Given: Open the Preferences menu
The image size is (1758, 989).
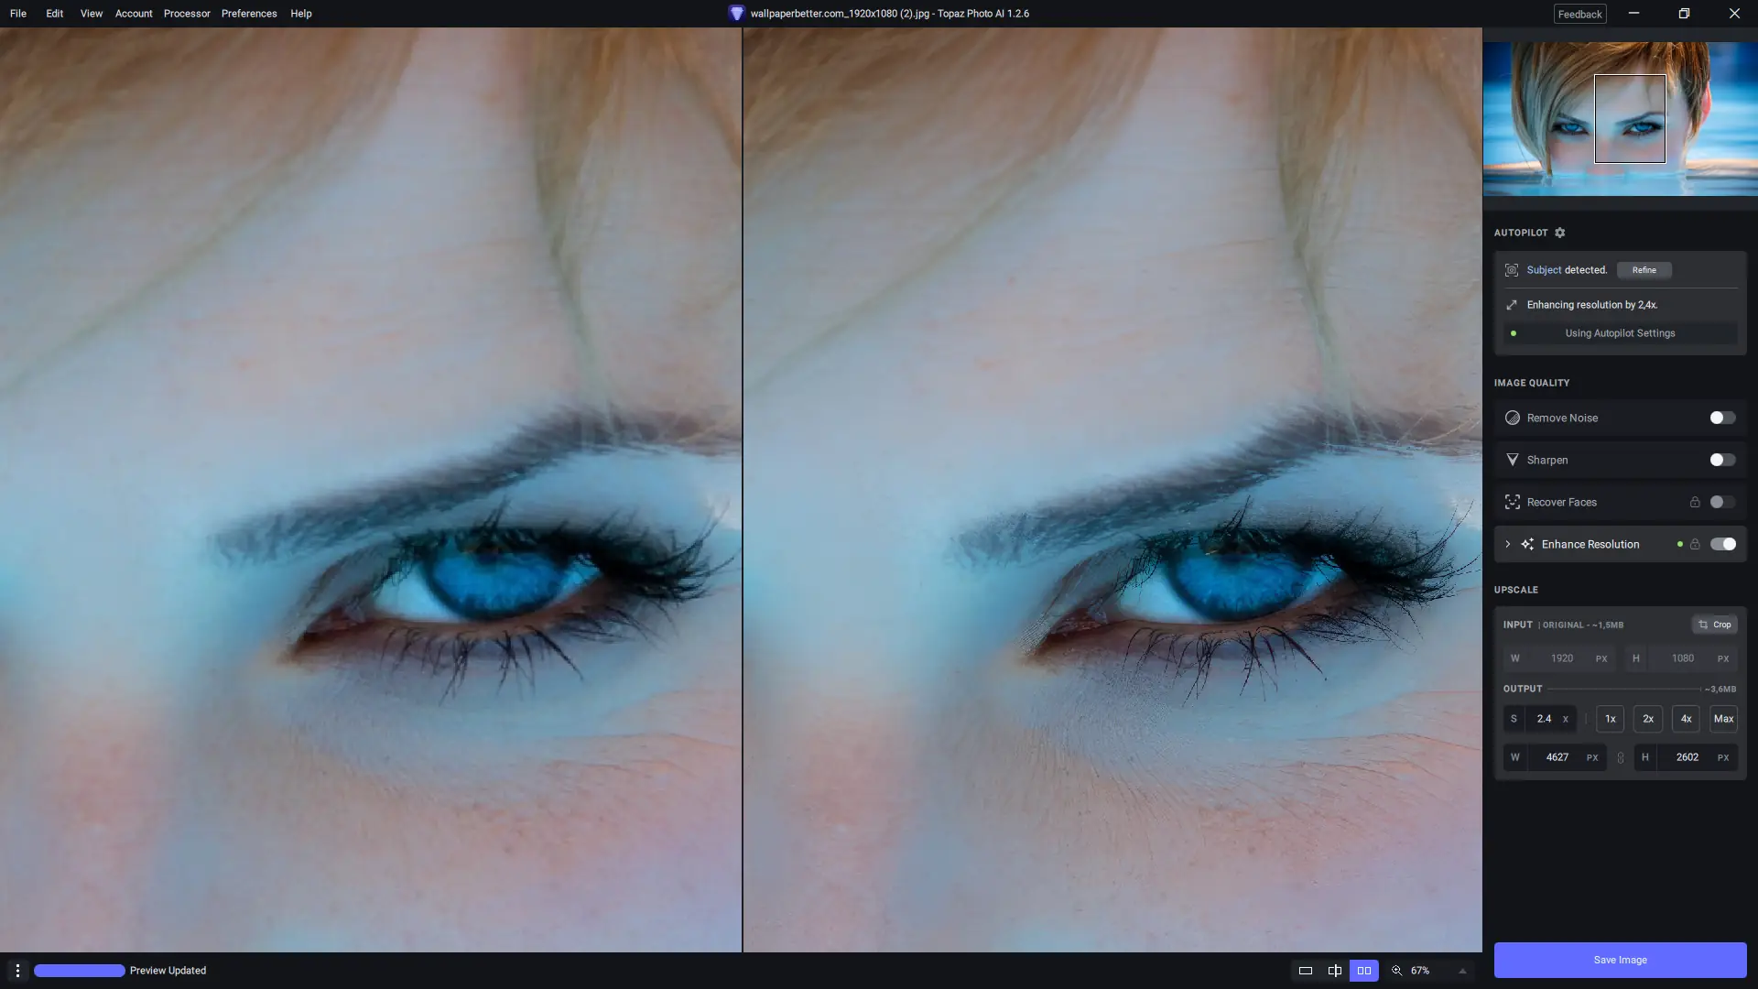Looking at the screenshot, I should click(249, 14).
